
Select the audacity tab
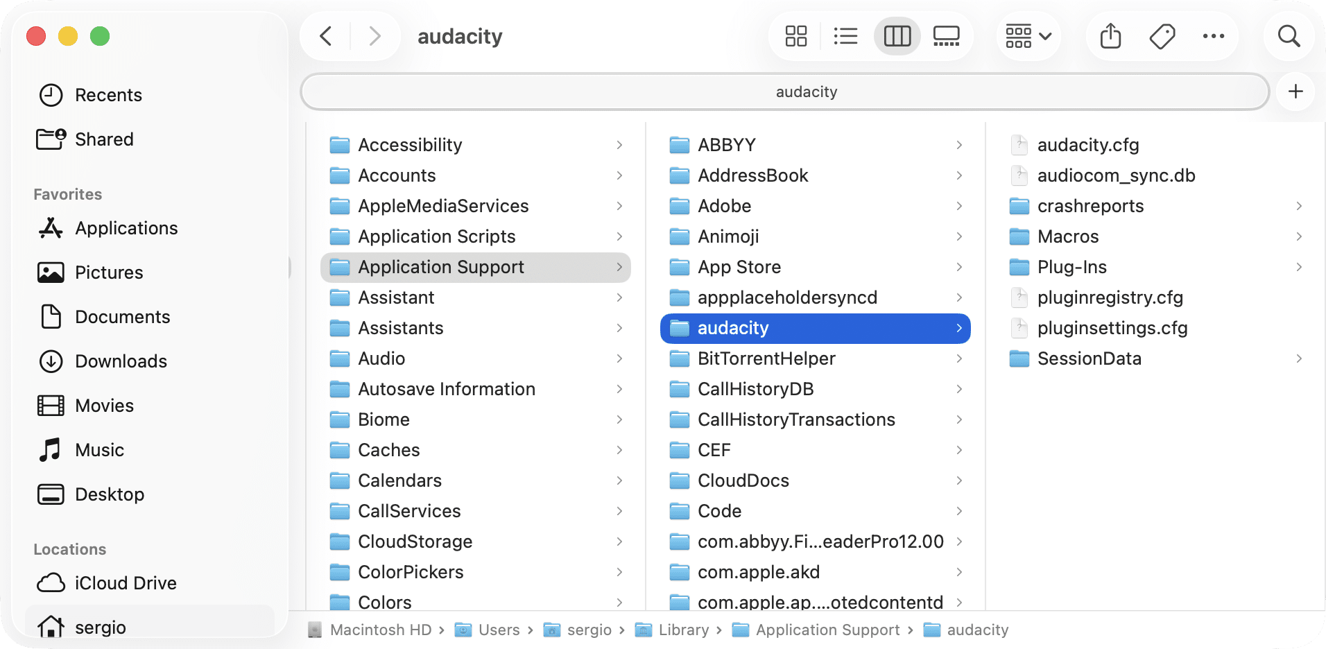785,92
